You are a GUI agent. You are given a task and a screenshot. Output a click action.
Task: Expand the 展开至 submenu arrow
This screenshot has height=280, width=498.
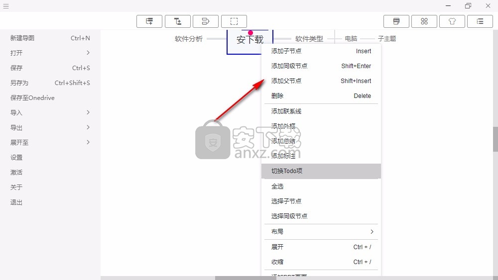pos(88,142)
